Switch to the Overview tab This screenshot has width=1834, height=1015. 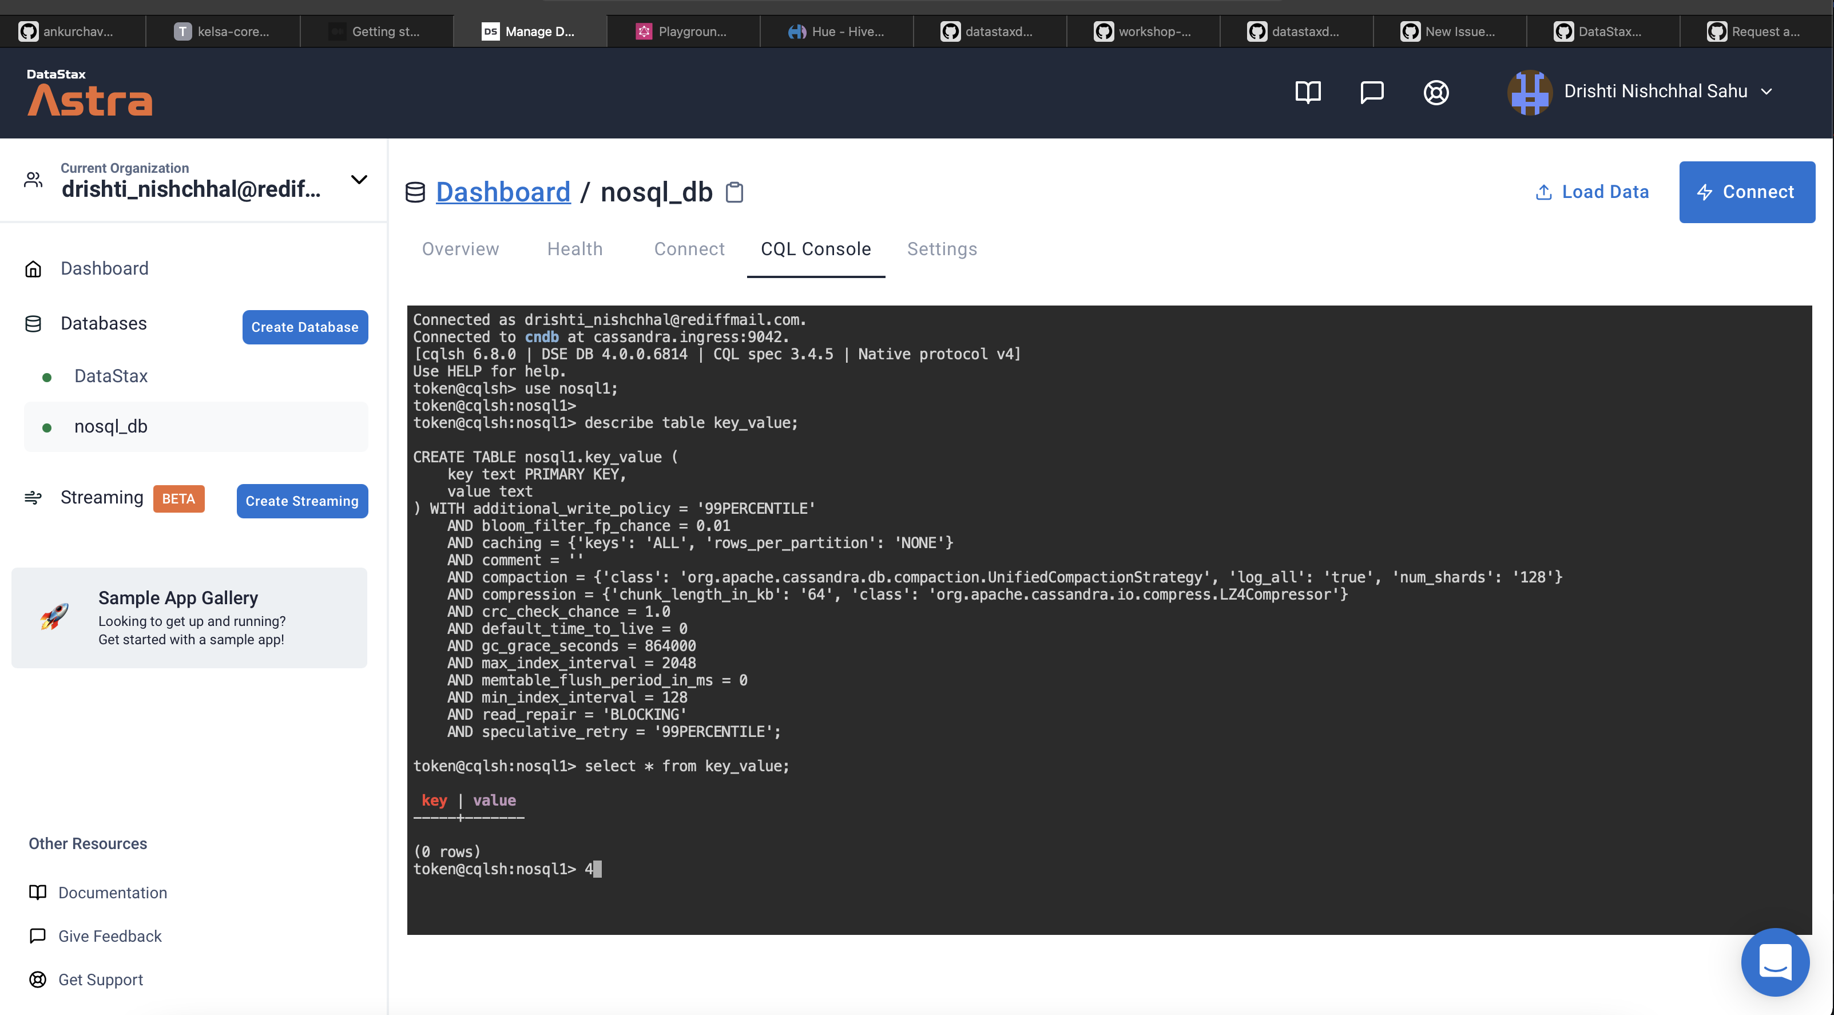pos(460,248)
